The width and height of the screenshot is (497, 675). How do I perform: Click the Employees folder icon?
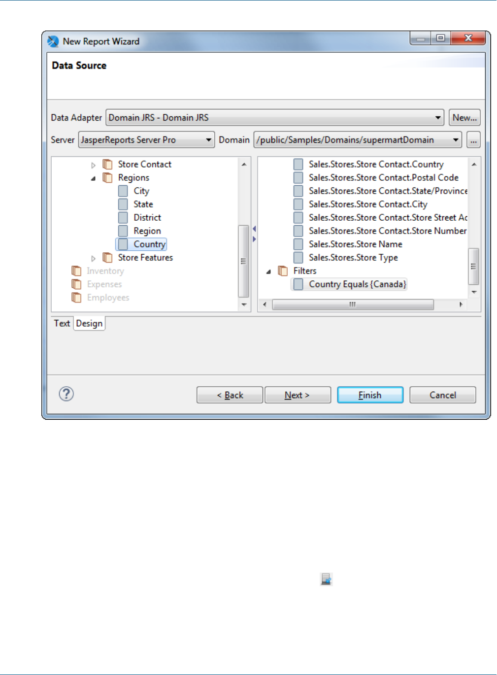click(x=76, y=297)
